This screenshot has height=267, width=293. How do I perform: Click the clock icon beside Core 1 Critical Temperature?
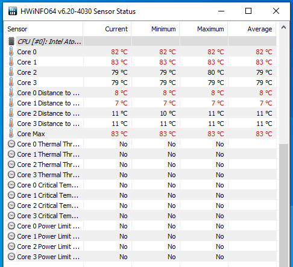pyautogui.click(x=11, y=195)
